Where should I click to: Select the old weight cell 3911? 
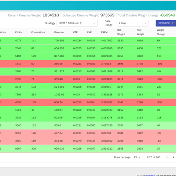click(120, 79)
